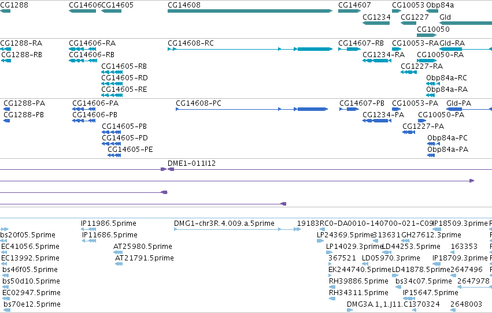Click the bs70e12.5prime EST label
Viewport: 492px width, 313px height.
[x=32, y=305]
